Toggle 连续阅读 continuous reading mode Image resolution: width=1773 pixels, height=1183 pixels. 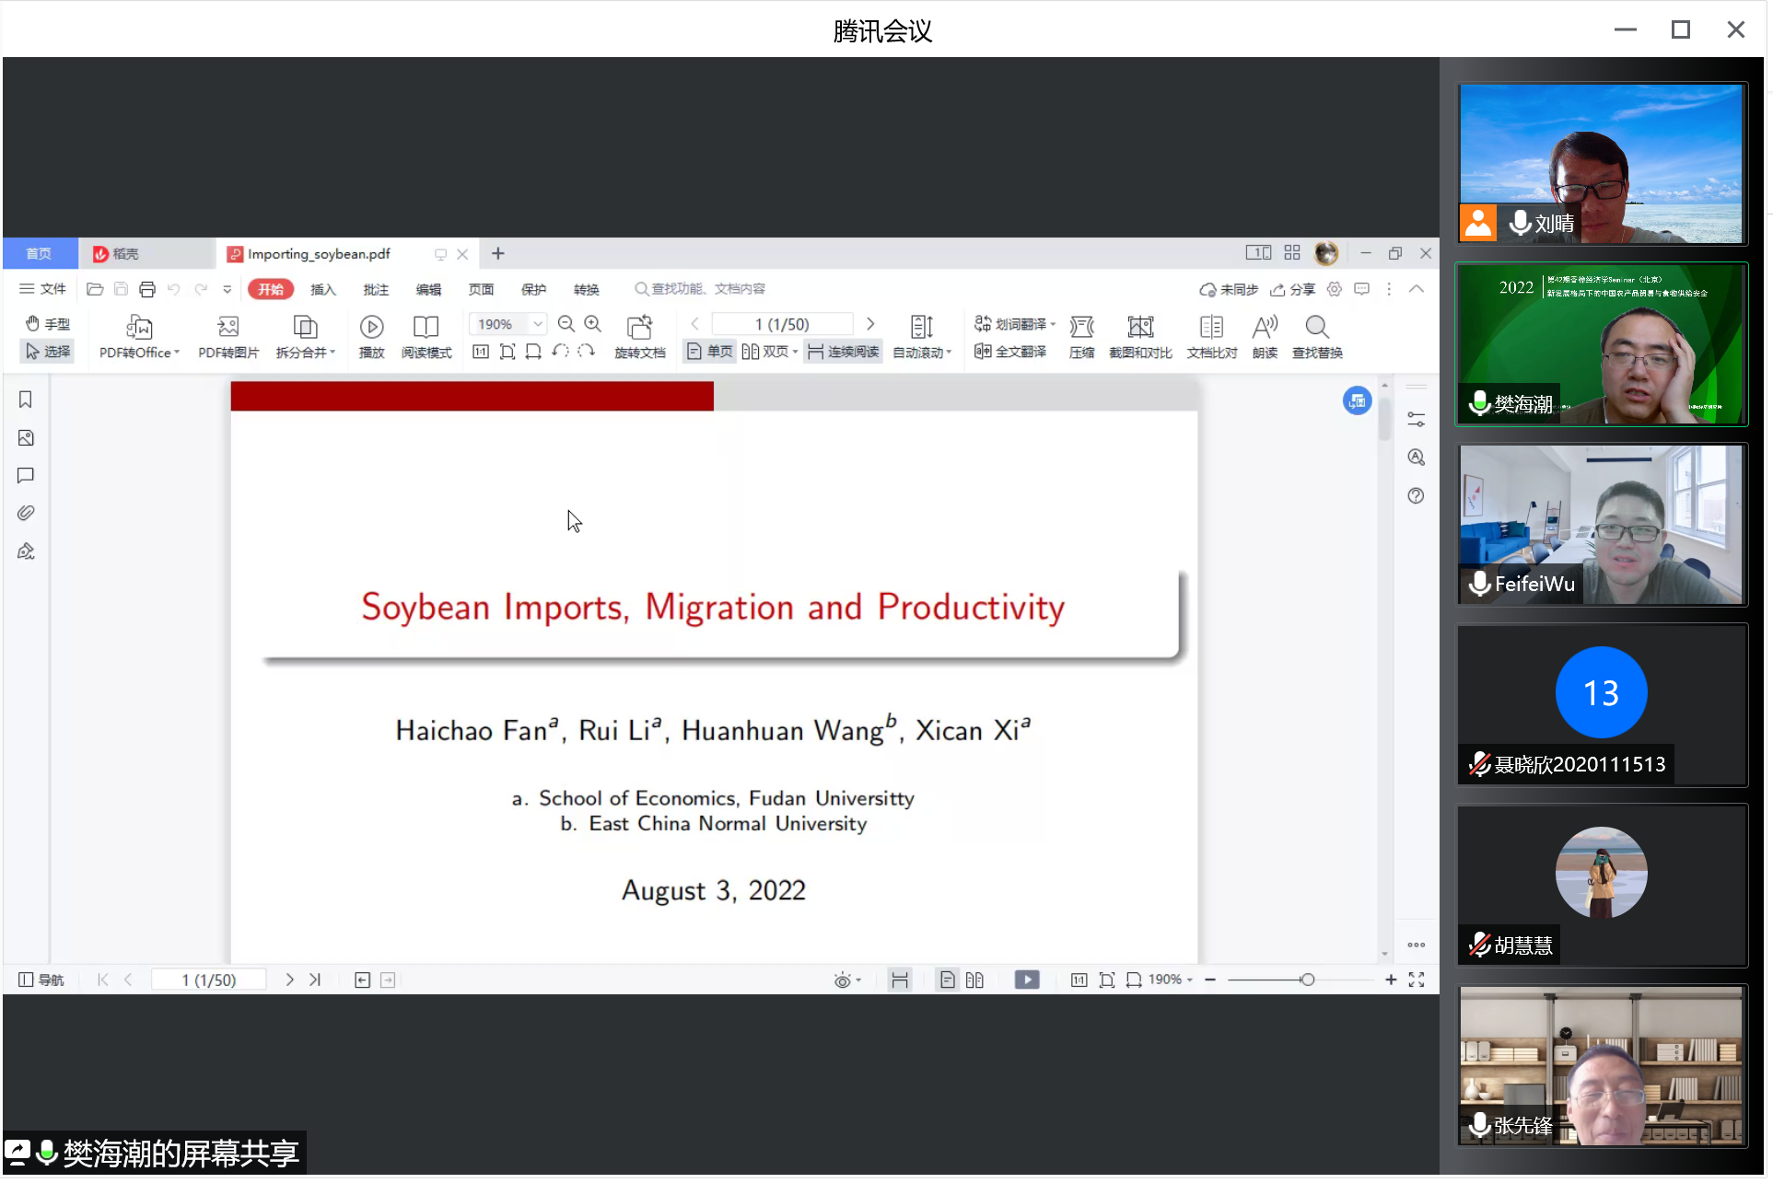tap(844, 352)
